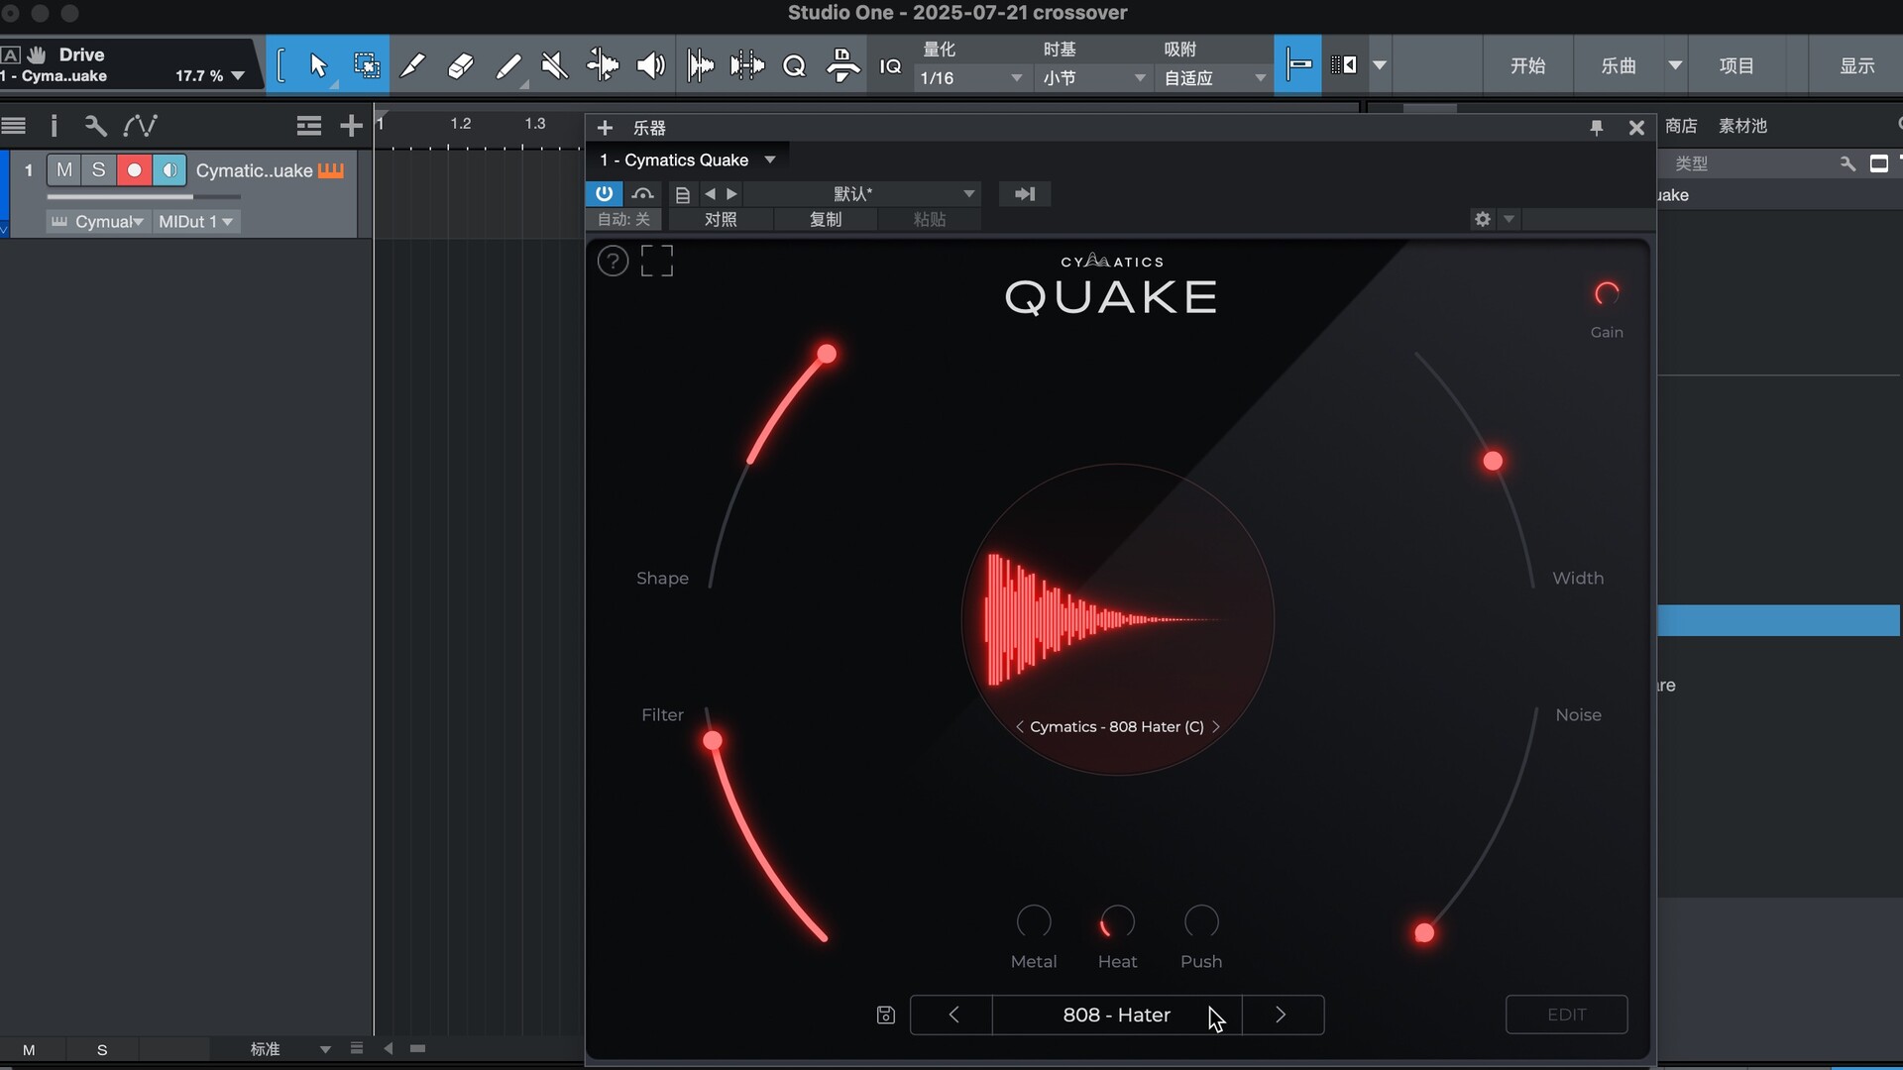The width and height of the screenshot is (1903, 1070).
Task: Mute the Cymatic Quake track
Action: [64, 170]
